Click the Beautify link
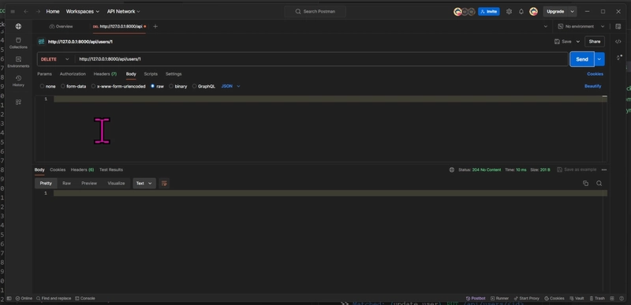The height and width of the screenshot is (305, 631). (x=593, y=87)
